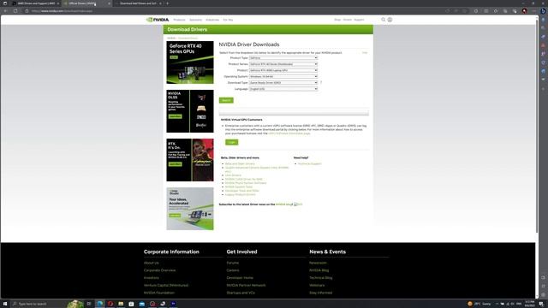Click the page vertical scrollbar
Screen dimensions: 548x308
tap(537, 126)
